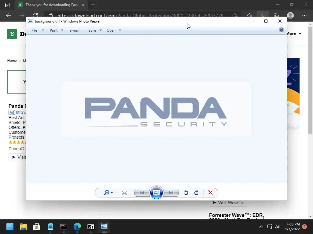Image resolution: width=313 pixels, height=234 pixels.
Task: Open Edge Favorites star icon
Action: 249,15
